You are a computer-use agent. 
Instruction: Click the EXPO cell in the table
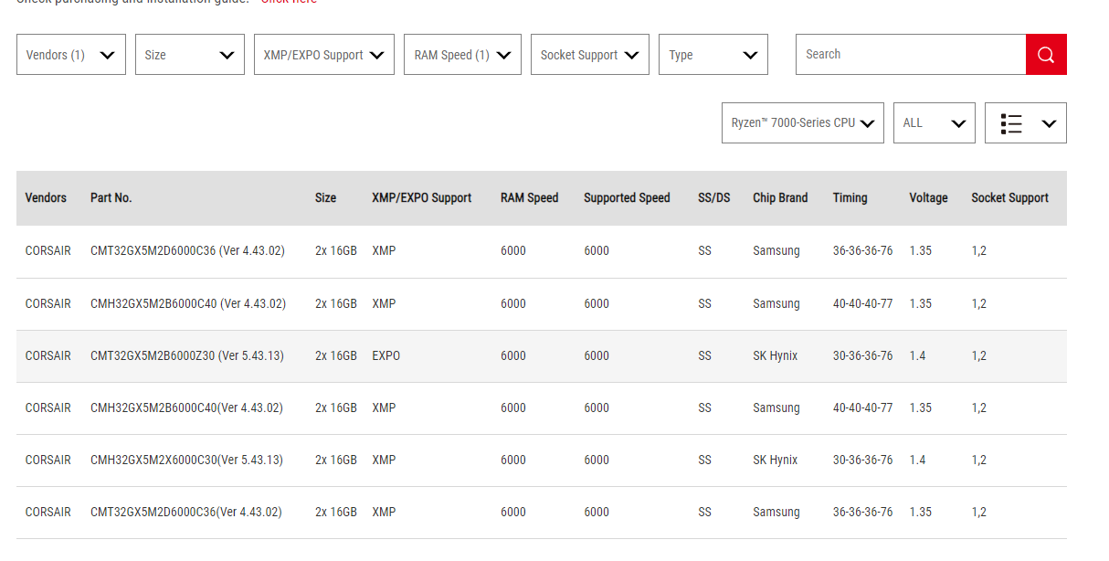click(x=386, y=356)
